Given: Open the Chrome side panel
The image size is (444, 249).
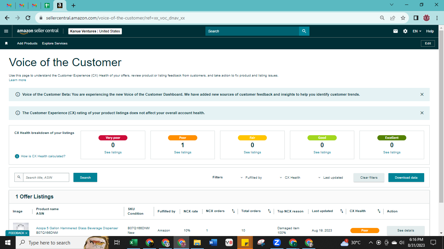Looking at the screenshot, I should click(x=416, y=18).
